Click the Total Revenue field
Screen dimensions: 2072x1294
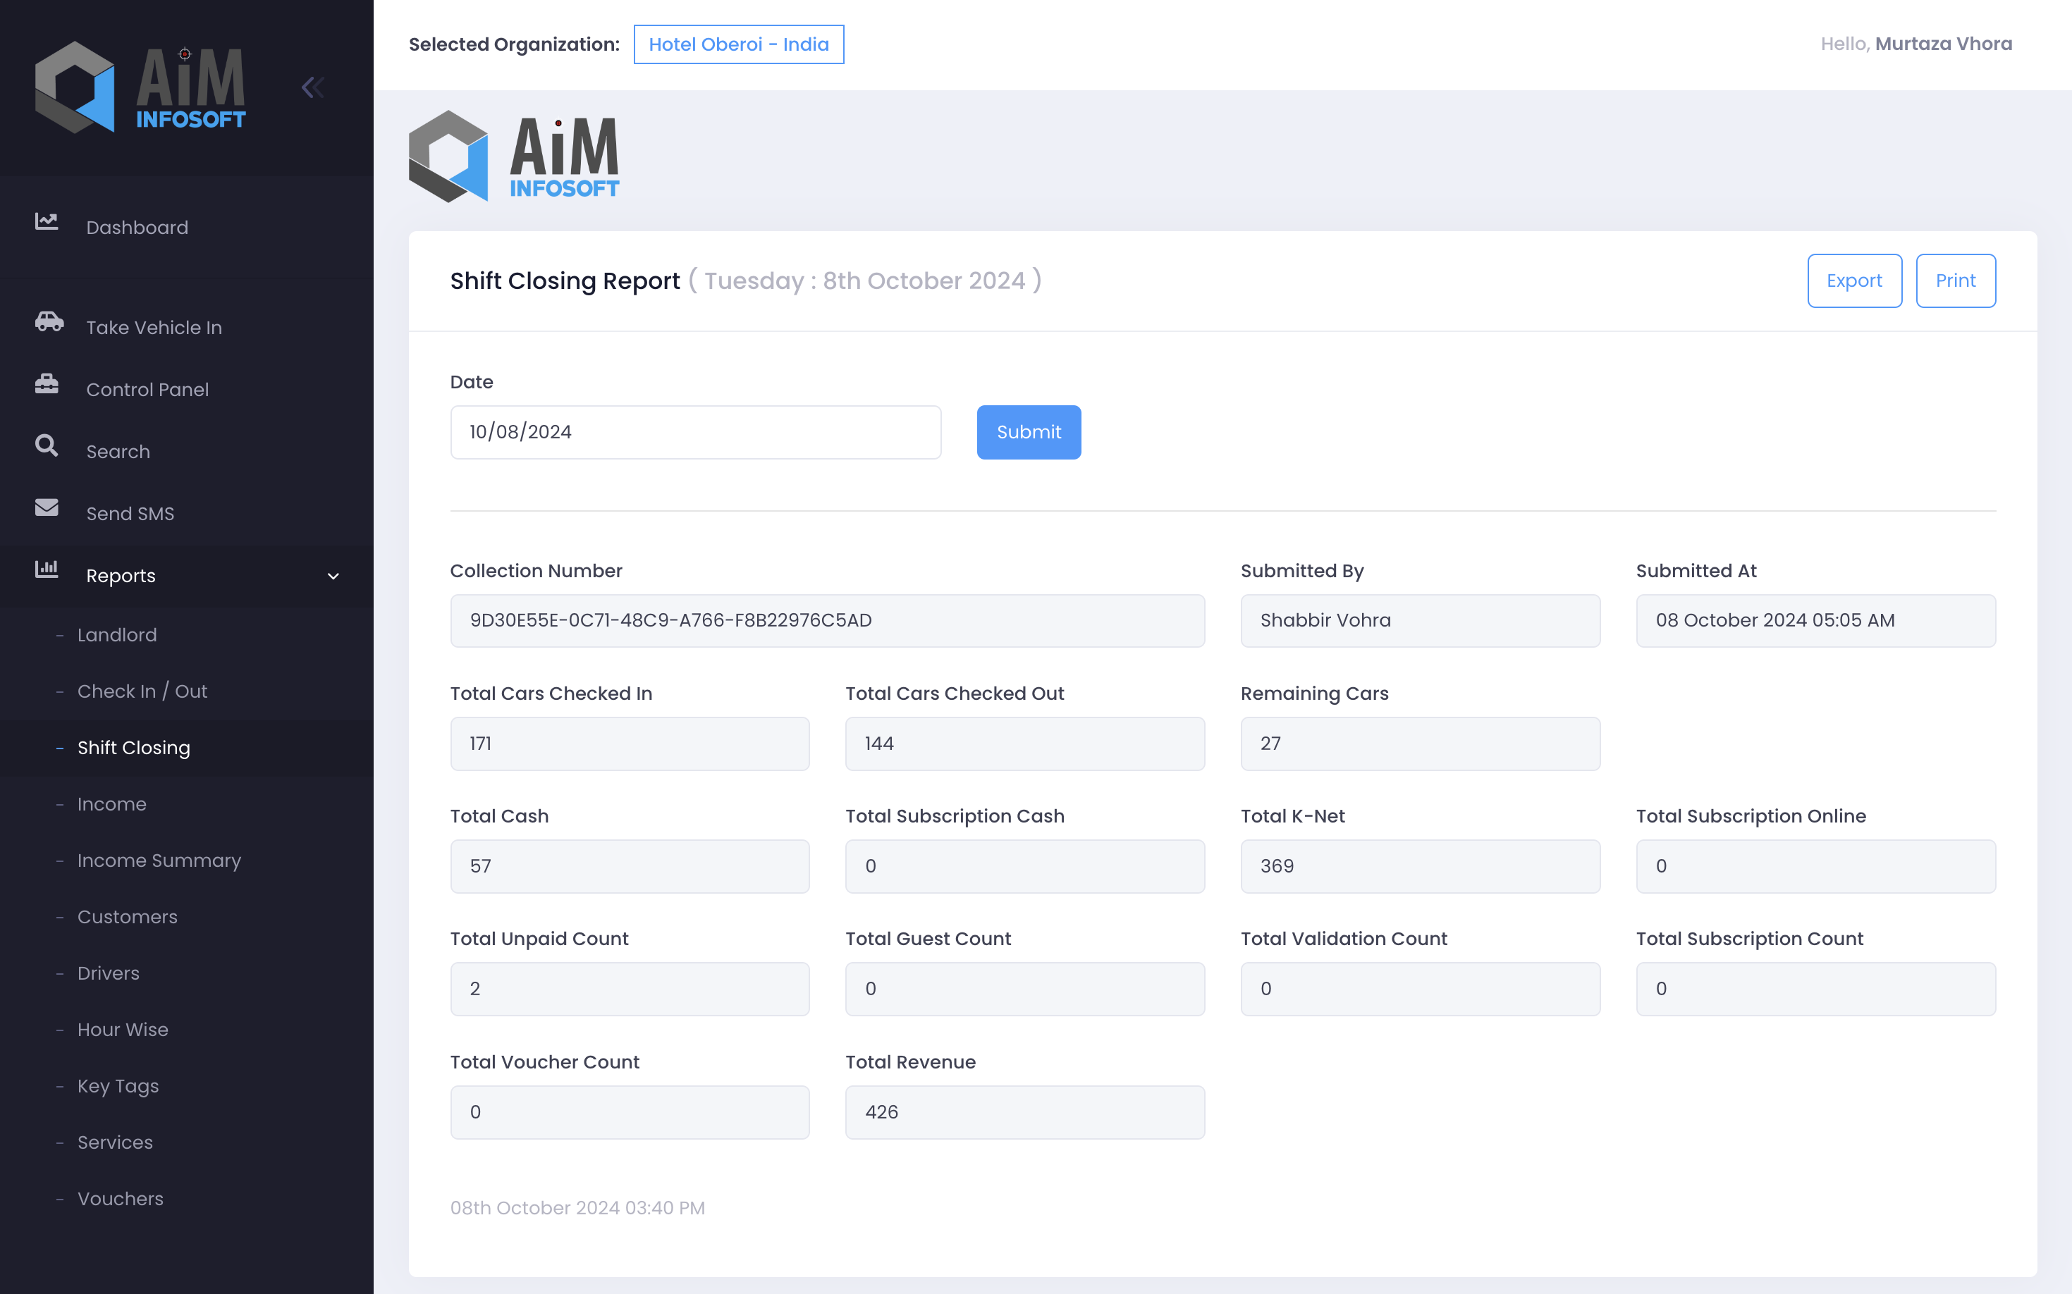(x=1025, y=1113)
